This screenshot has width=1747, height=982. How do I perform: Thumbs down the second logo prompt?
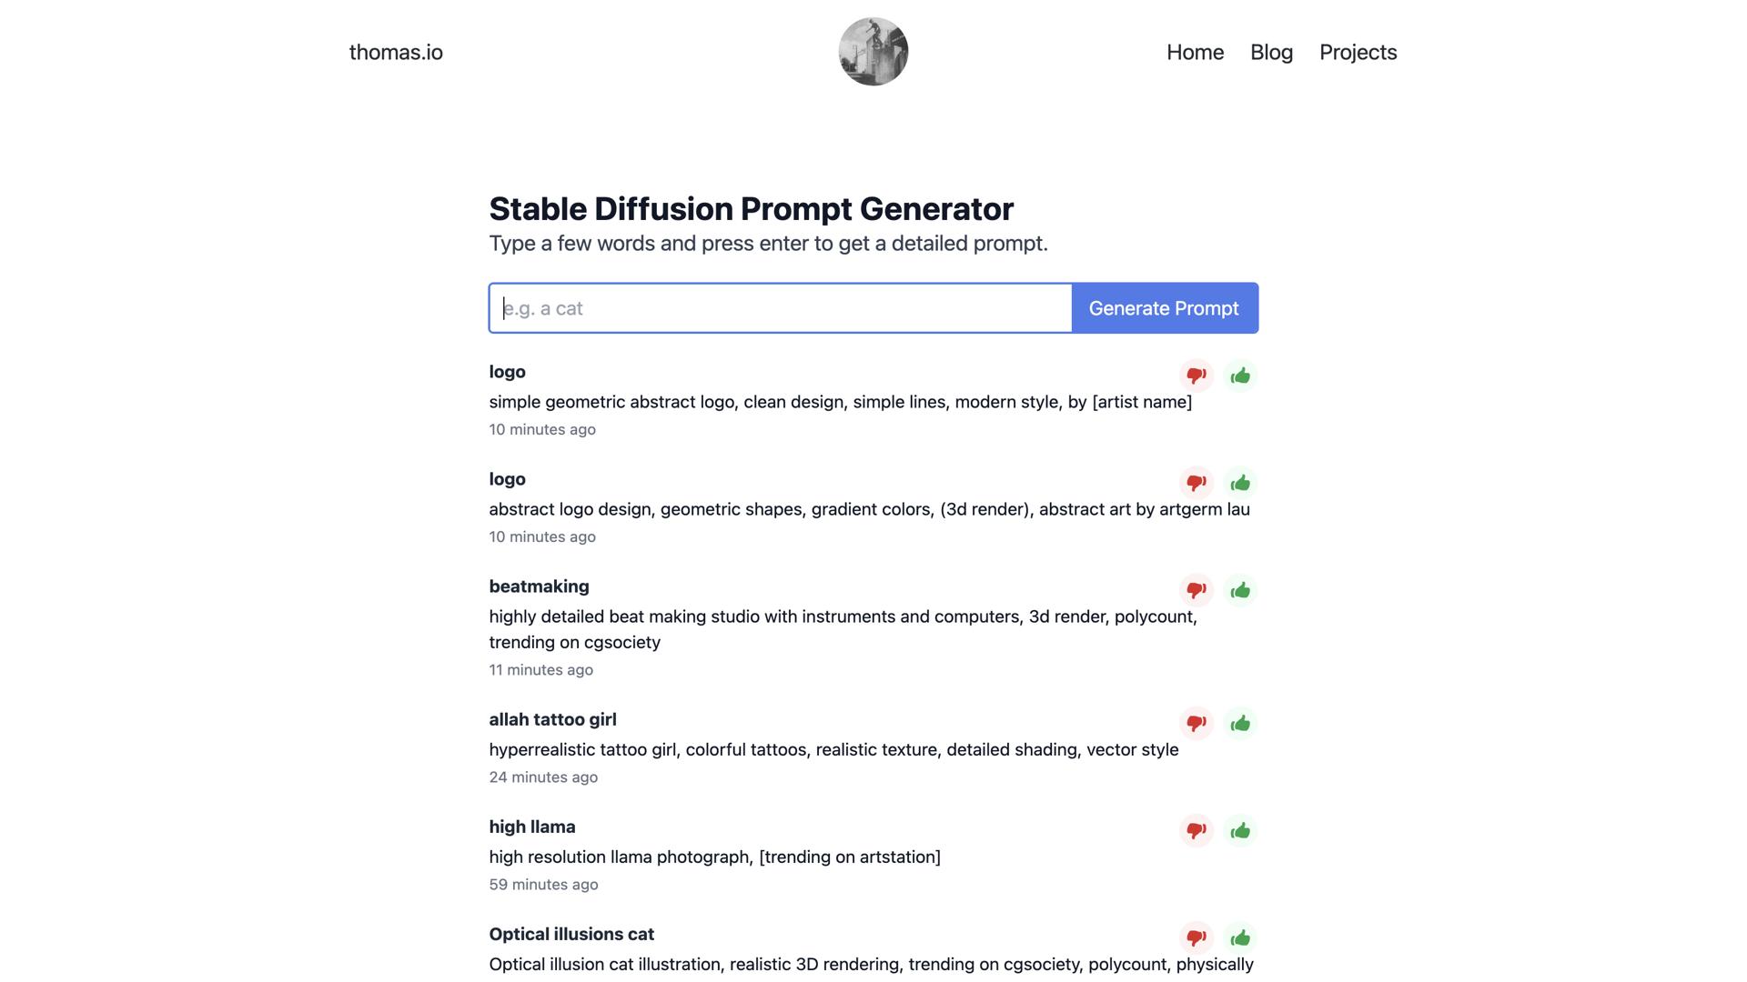[1197, 483]
